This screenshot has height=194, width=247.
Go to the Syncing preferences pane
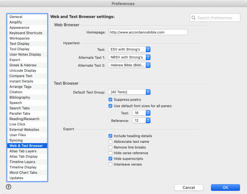16,140
